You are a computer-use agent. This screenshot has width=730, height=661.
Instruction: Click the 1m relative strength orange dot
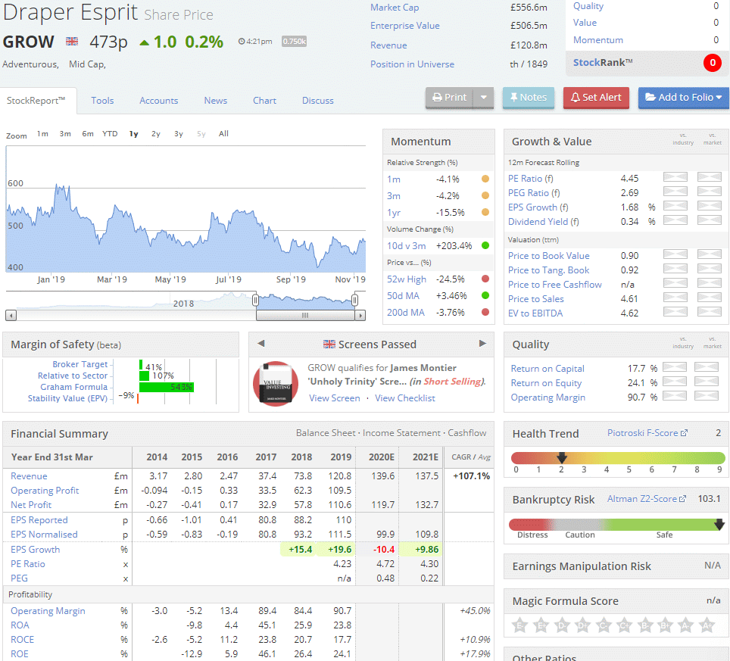tap(485, 179)
